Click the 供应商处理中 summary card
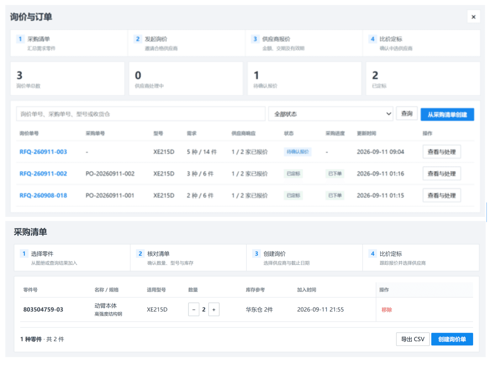The height and width of the screenshot is (366, 496). click(186, 78)
